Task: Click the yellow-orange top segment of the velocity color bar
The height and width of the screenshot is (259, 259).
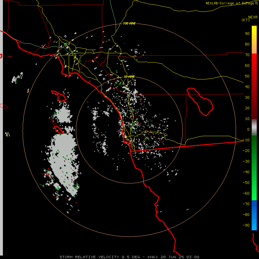Action: click(x=254, y=40)
